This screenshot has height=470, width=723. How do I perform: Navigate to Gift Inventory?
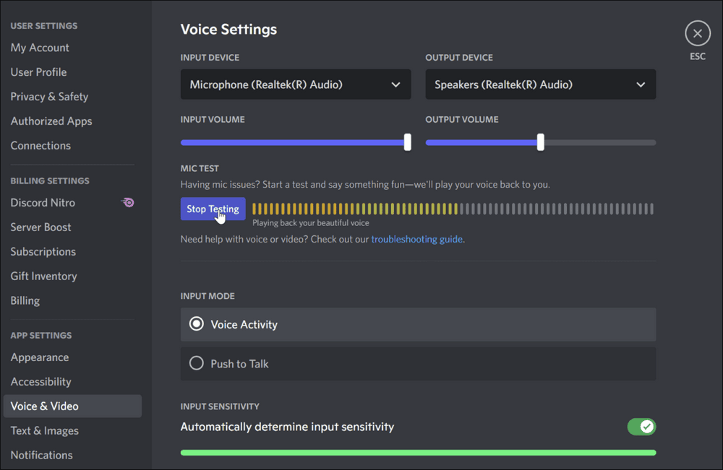[x=43, y=277]
